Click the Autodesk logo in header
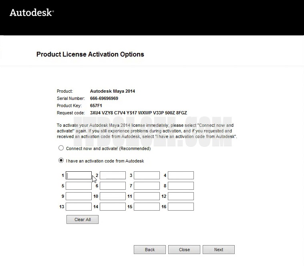The image size is (304, 266). coord(32,12)
